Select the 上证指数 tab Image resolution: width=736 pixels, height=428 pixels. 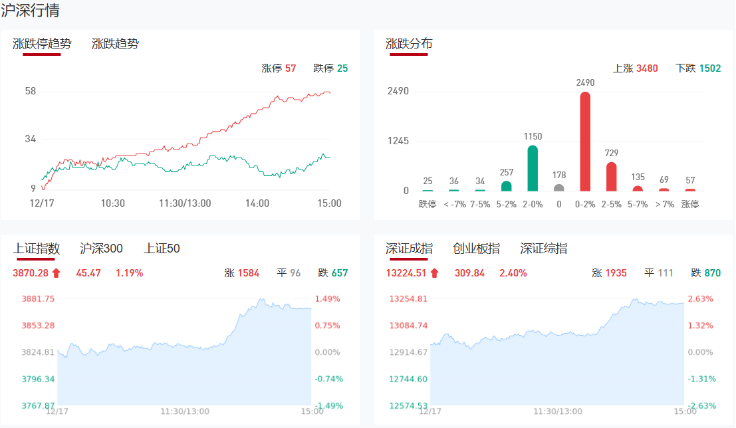[x=37, y=249]
